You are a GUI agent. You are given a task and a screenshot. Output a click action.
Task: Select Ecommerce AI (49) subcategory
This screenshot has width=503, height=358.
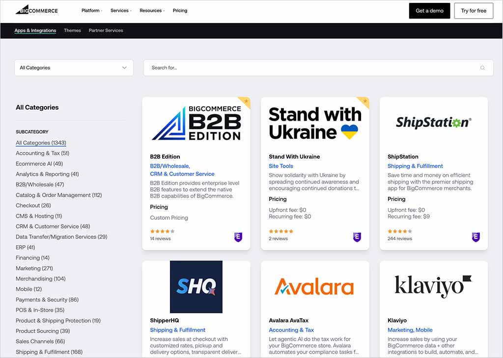[x=39, y=164]
